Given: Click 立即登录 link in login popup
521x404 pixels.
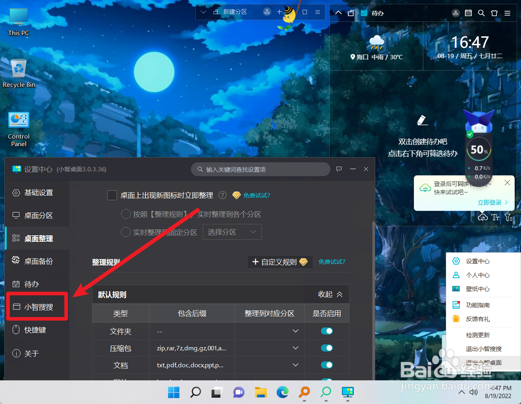Looking at the screenshot, I should [493, 203].
